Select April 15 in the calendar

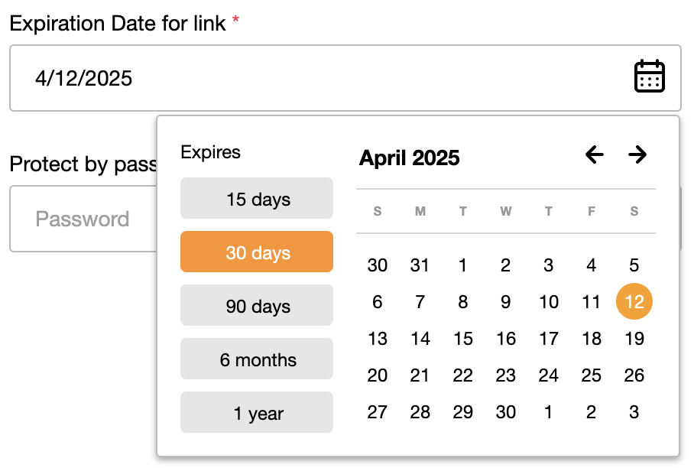[x=463, y=339]
